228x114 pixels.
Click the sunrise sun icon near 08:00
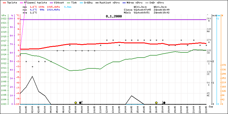[76, 103]
